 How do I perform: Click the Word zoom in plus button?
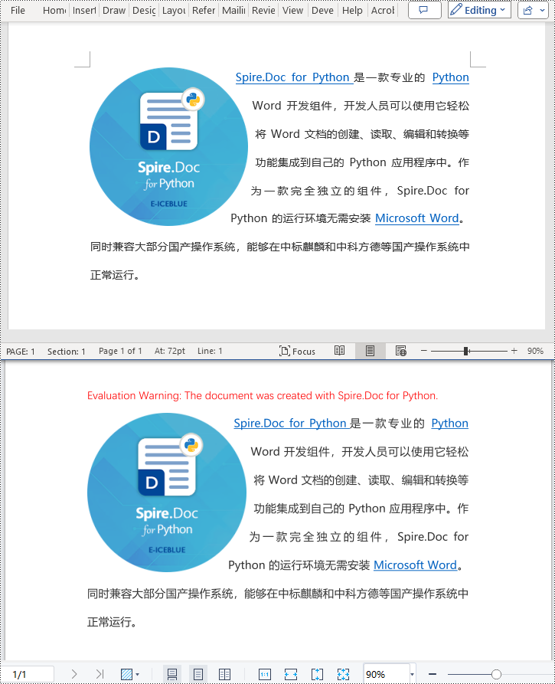click(x=514, y=351)
